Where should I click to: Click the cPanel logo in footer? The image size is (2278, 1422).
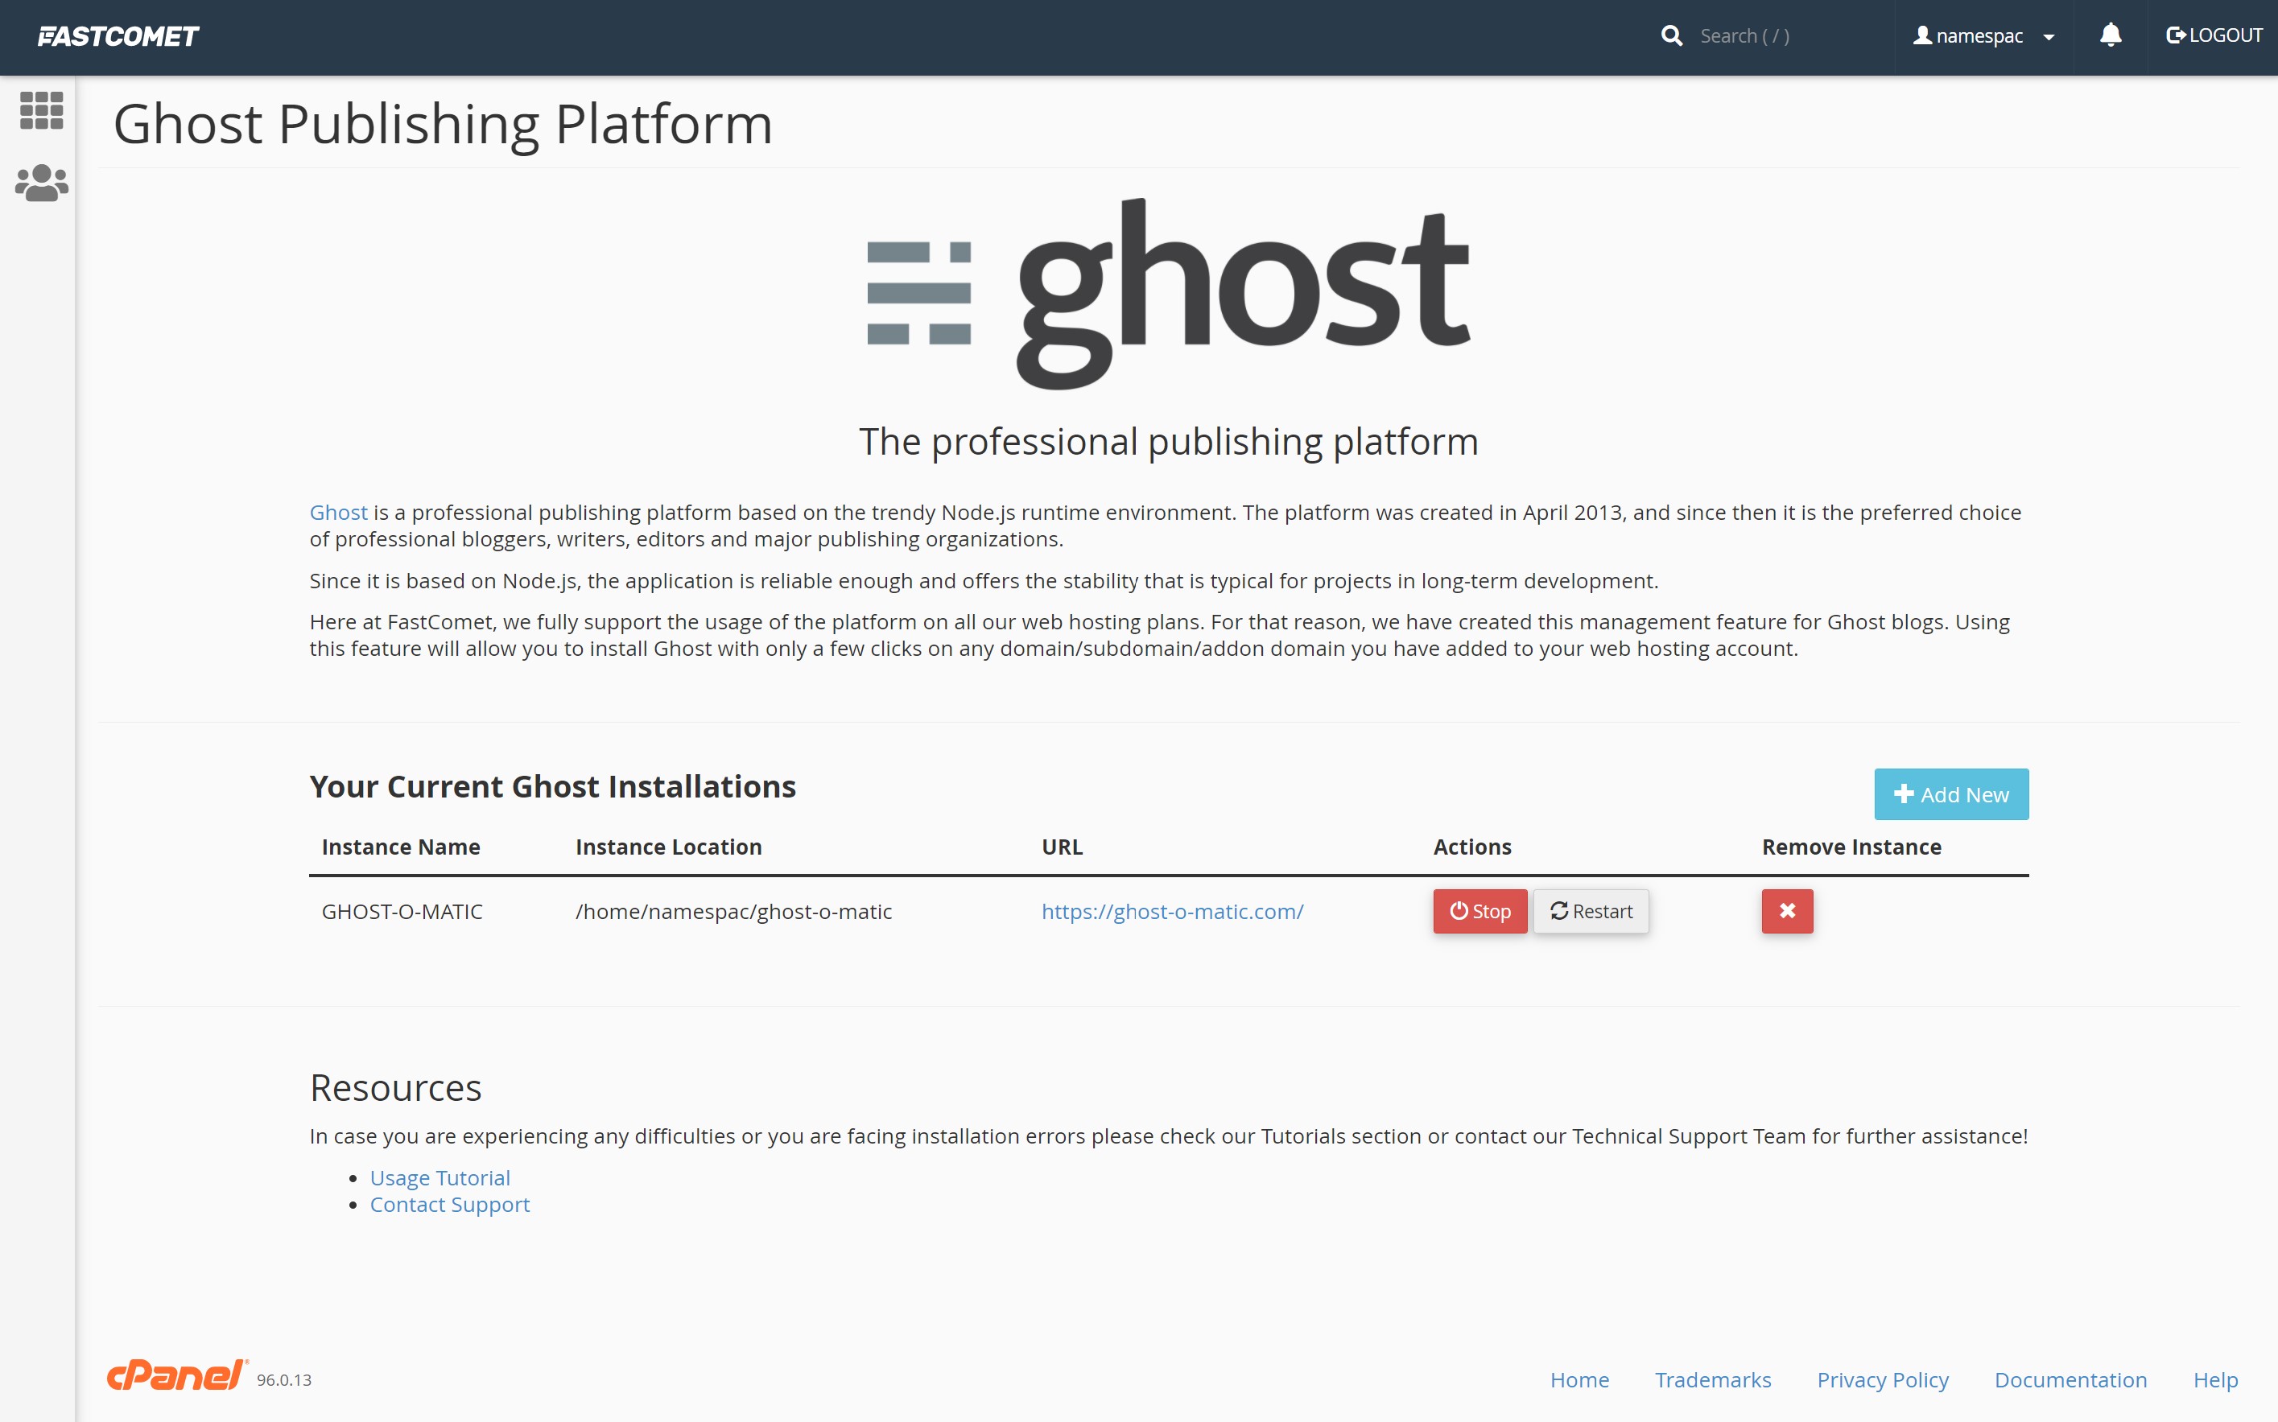point(177,1375)
